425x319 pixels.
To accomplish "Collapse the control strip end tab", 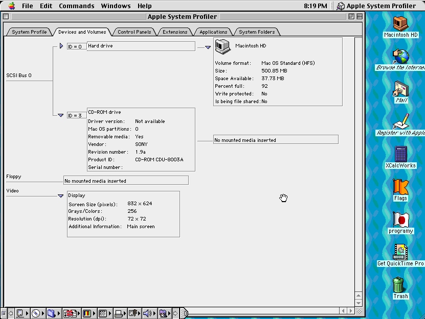I will [x=184, y=313].
